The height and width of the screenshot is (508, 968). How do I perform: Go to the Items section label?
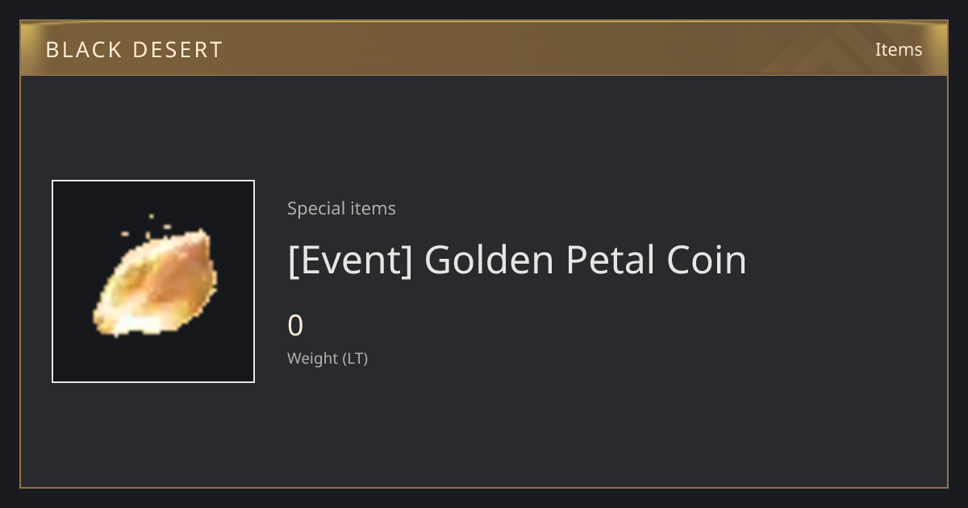(899, 49)
